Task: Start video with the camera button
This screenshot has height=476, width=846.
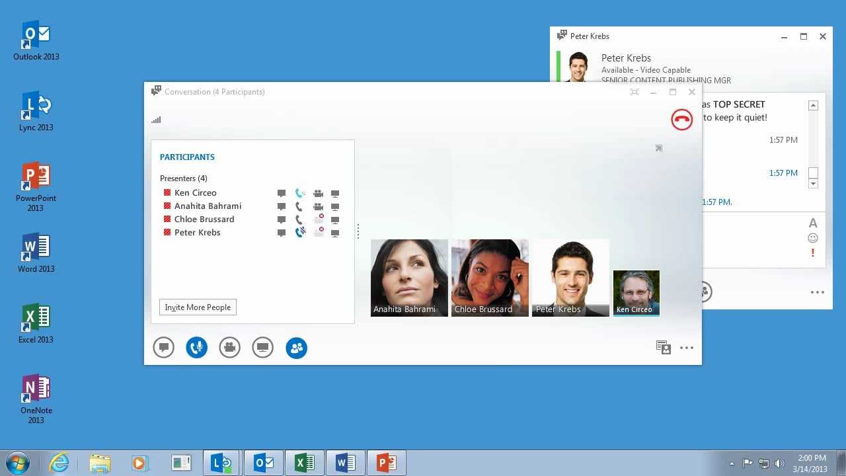Action: (x=229, y=348)
